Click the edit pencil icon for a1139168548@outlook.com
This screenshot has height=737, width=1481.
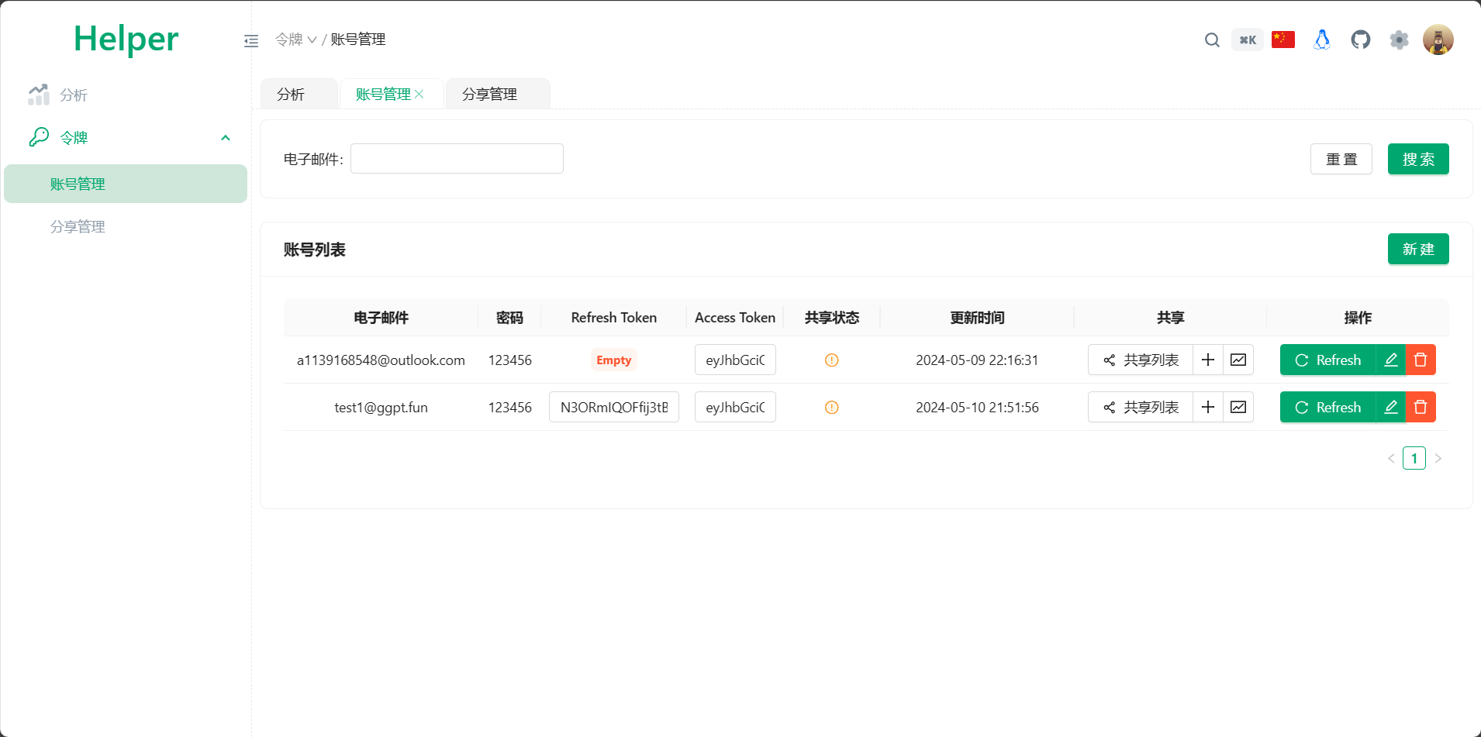tap(1390, 360)
